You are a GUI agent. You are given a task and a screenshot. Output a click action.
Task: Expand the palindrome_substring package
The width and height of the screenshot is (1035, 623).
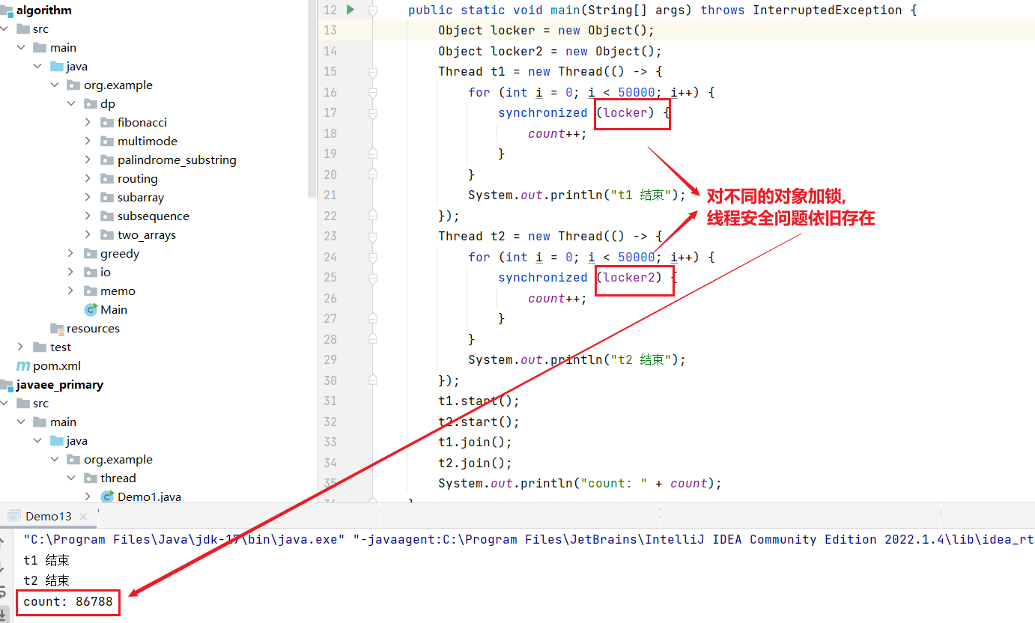88,159
